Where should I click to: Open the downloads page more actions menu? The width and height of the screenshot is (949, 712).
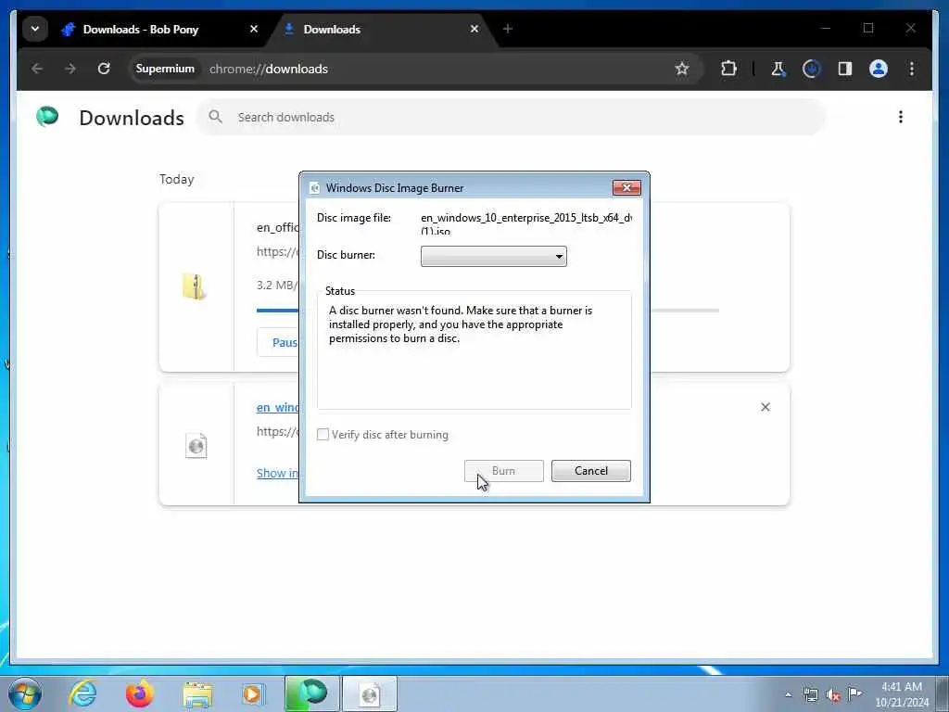pos(901,117)
